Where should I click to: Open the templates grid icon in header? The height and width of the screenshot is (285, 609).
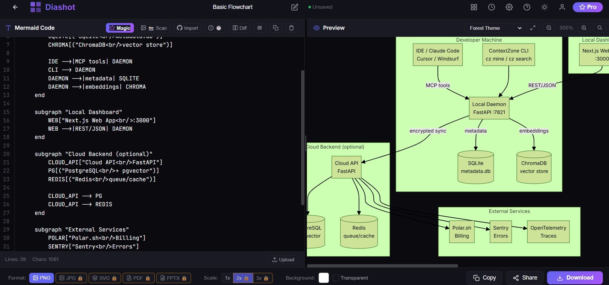(x=474, y=7)
